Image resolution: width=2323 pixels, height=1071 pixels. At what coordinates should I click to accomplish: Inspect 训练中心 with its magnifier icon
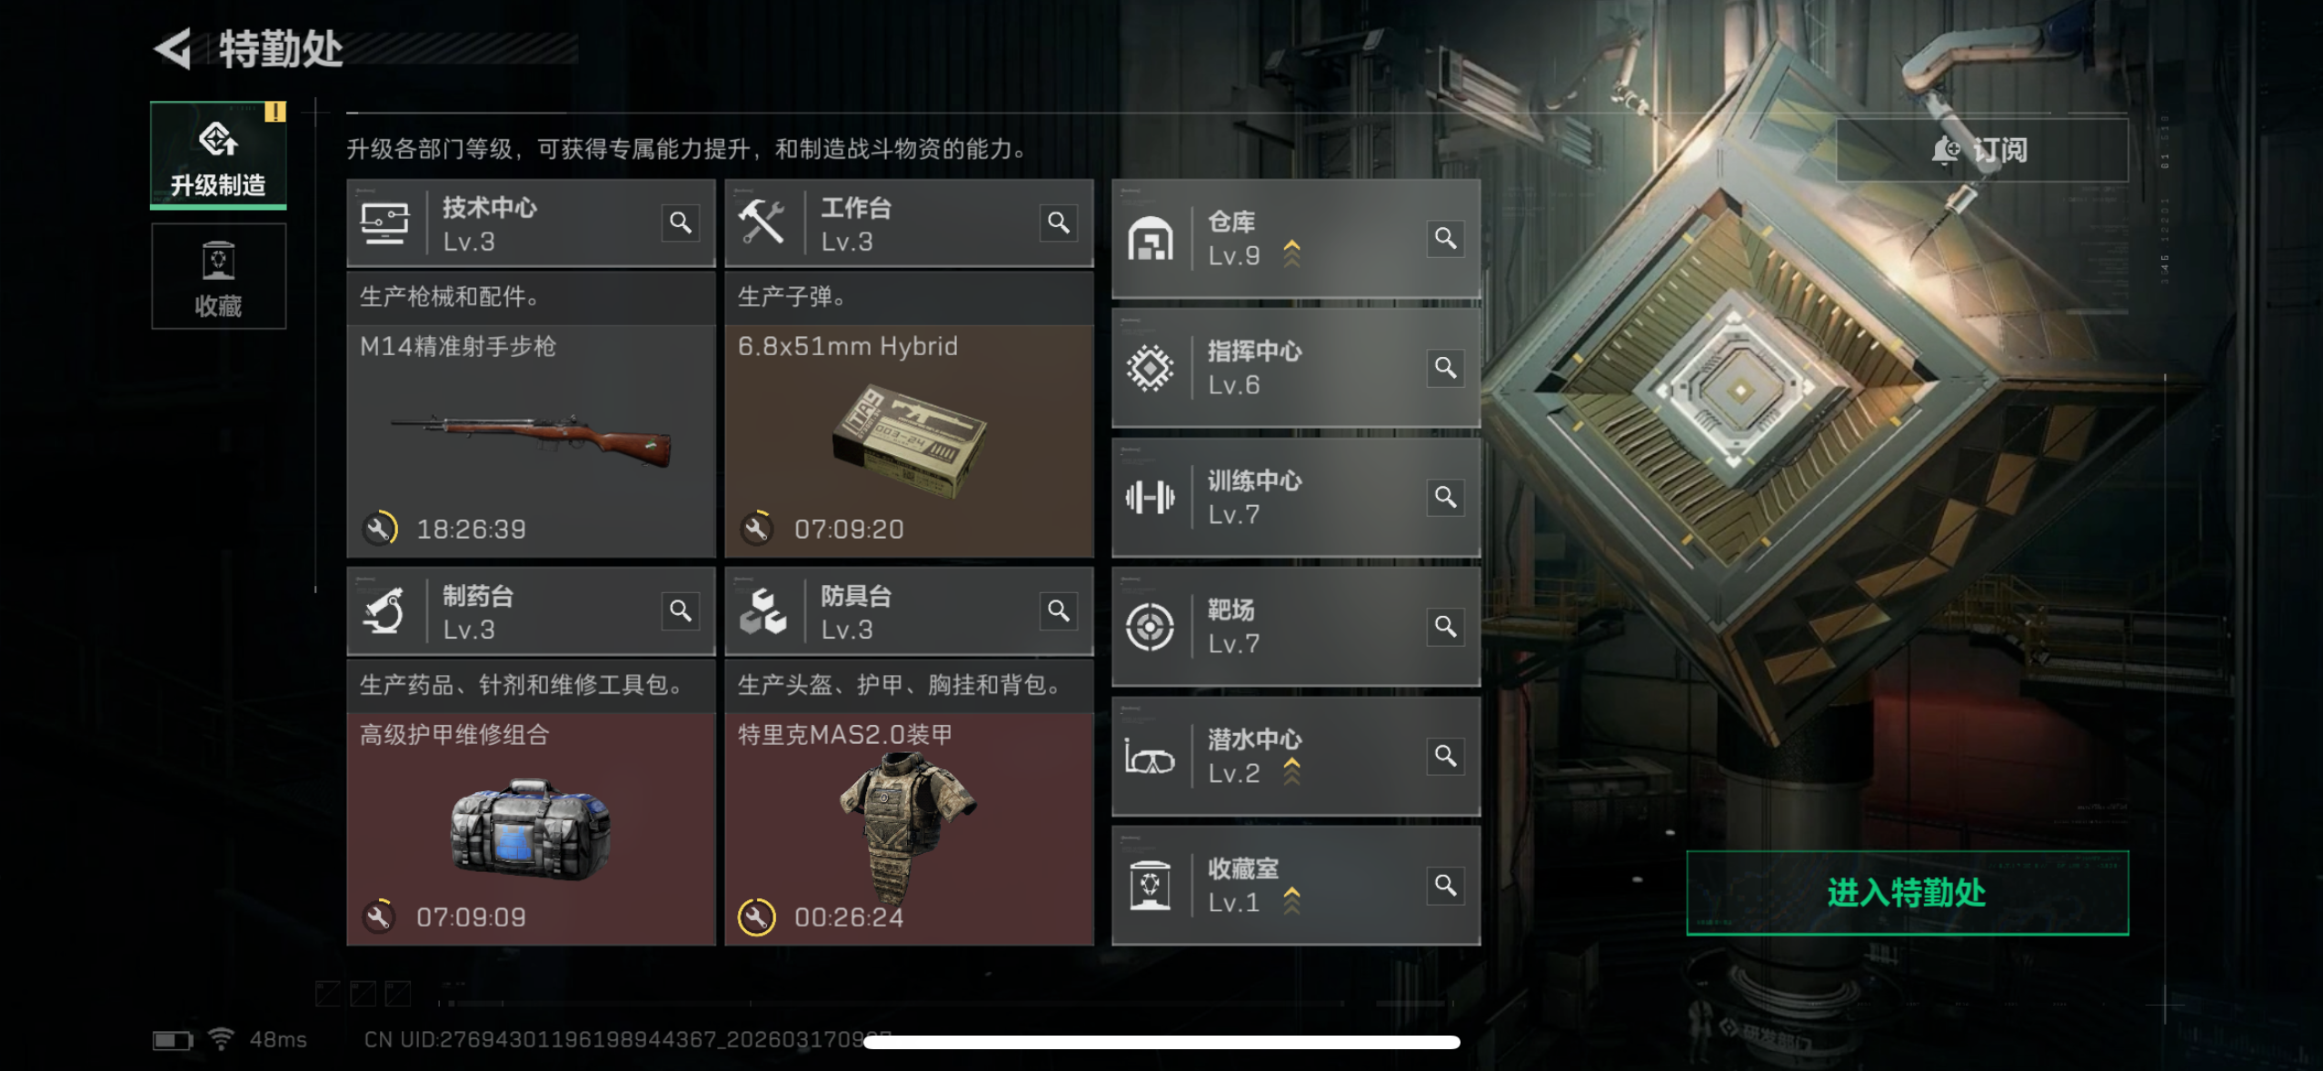point(1446,497)
